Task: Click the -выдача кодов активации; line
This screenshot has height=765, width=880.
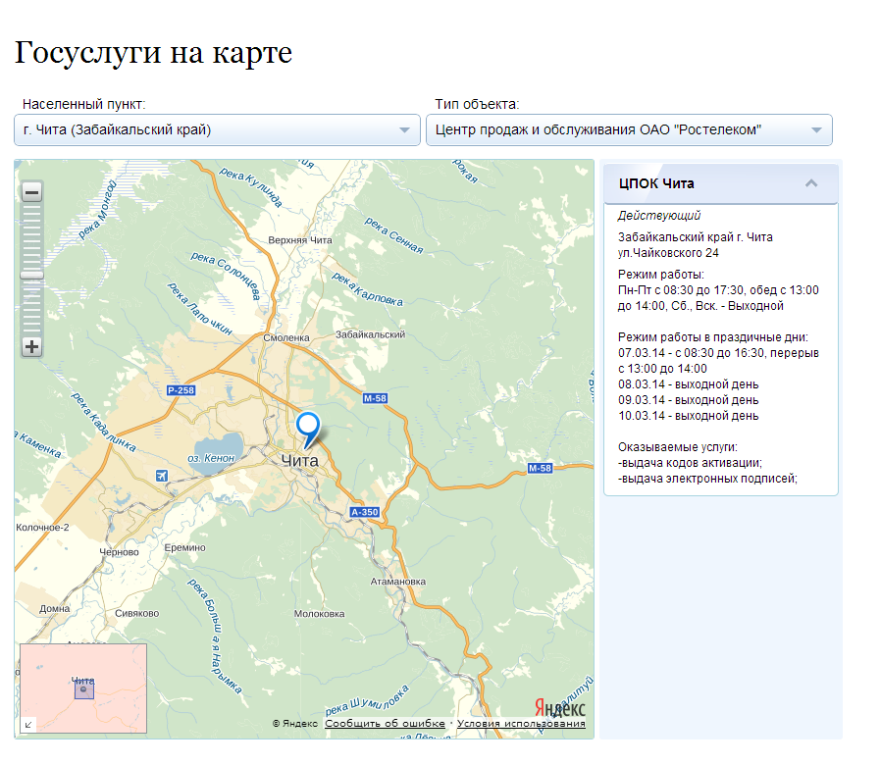Action: [x=690, y=463]
